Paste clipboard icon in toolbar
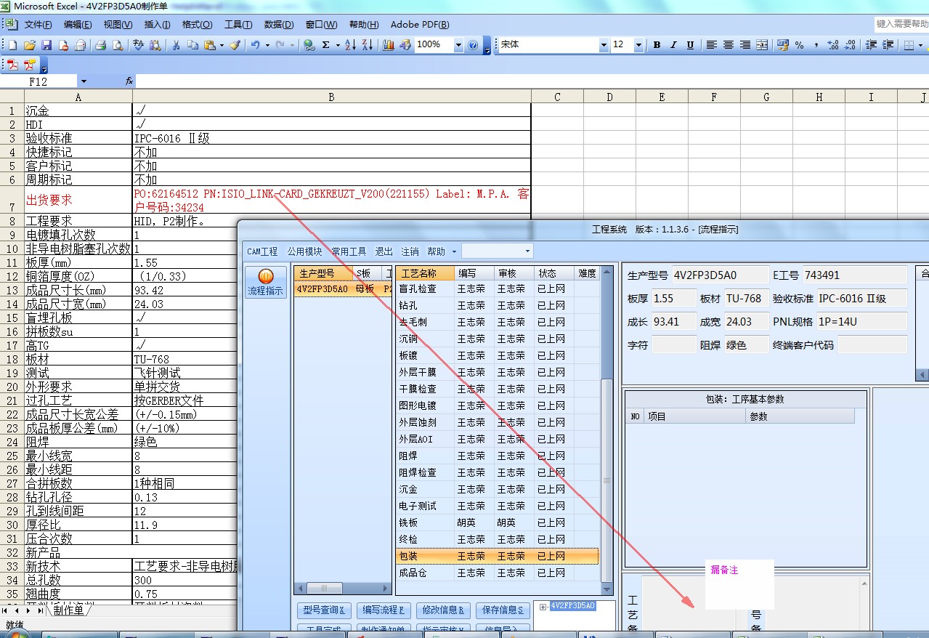The width and height of the screenshot is (929, 638). [209, 45]
